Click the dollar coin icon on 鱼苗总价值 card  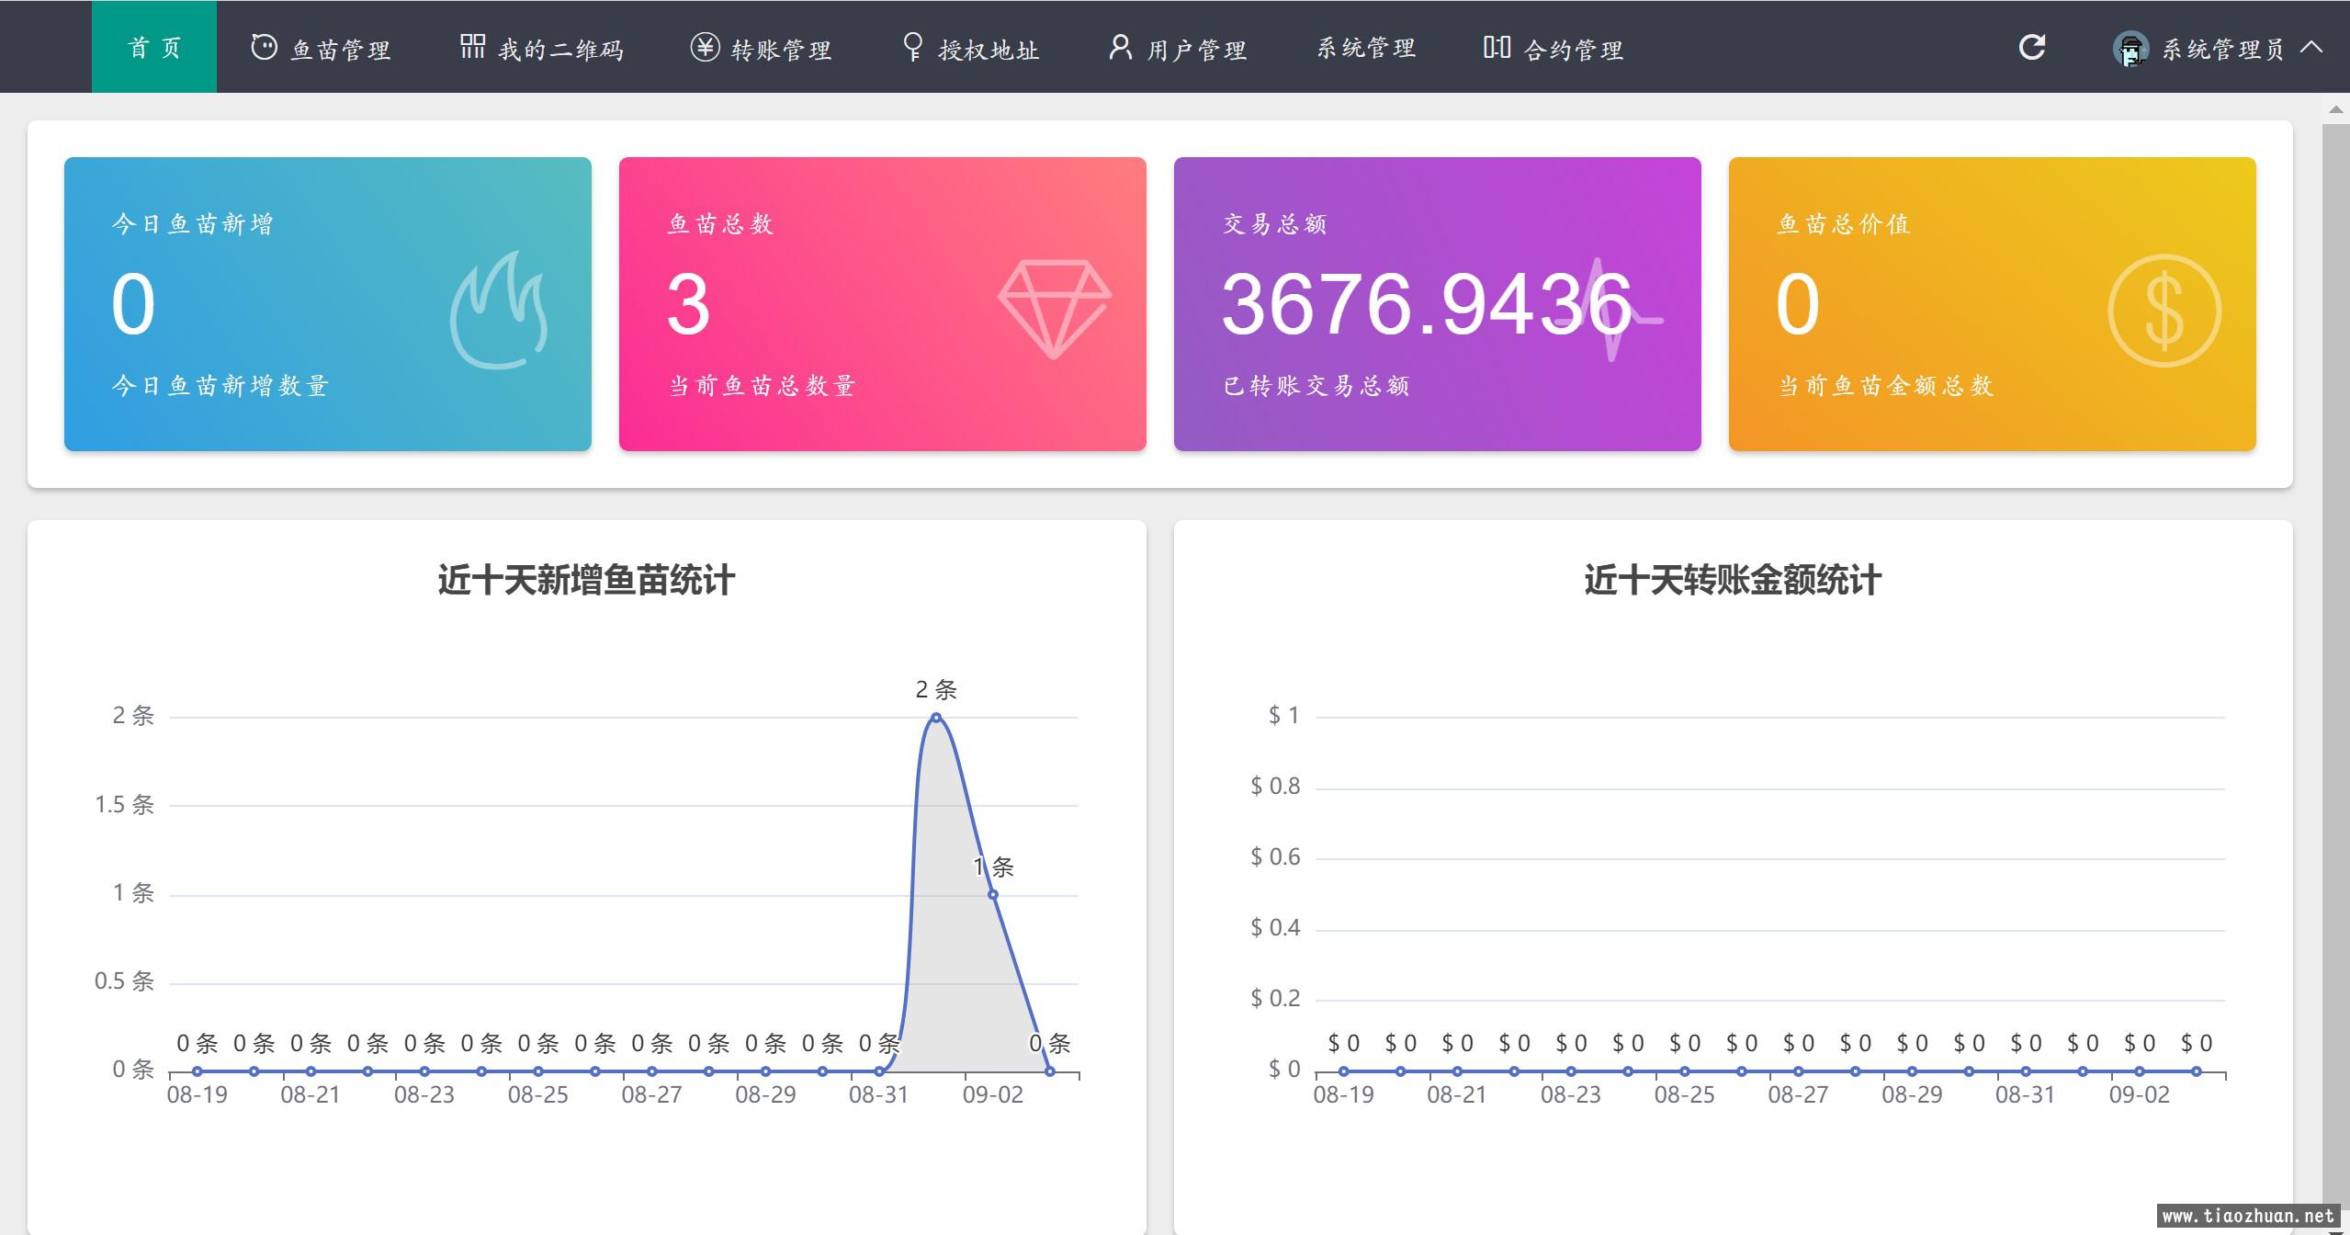(x=2164, y=311)
